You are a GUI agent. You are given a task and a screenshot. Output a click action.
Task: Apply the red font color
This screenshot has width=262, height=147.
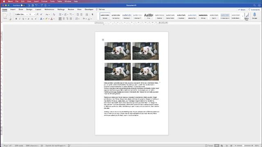pos(52,19)
